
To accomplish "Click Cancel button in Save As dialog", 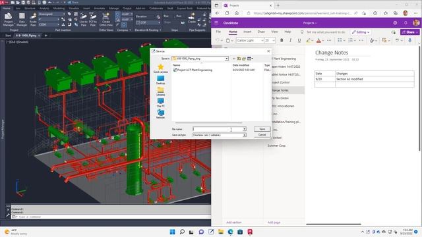I will pos(262,135).
